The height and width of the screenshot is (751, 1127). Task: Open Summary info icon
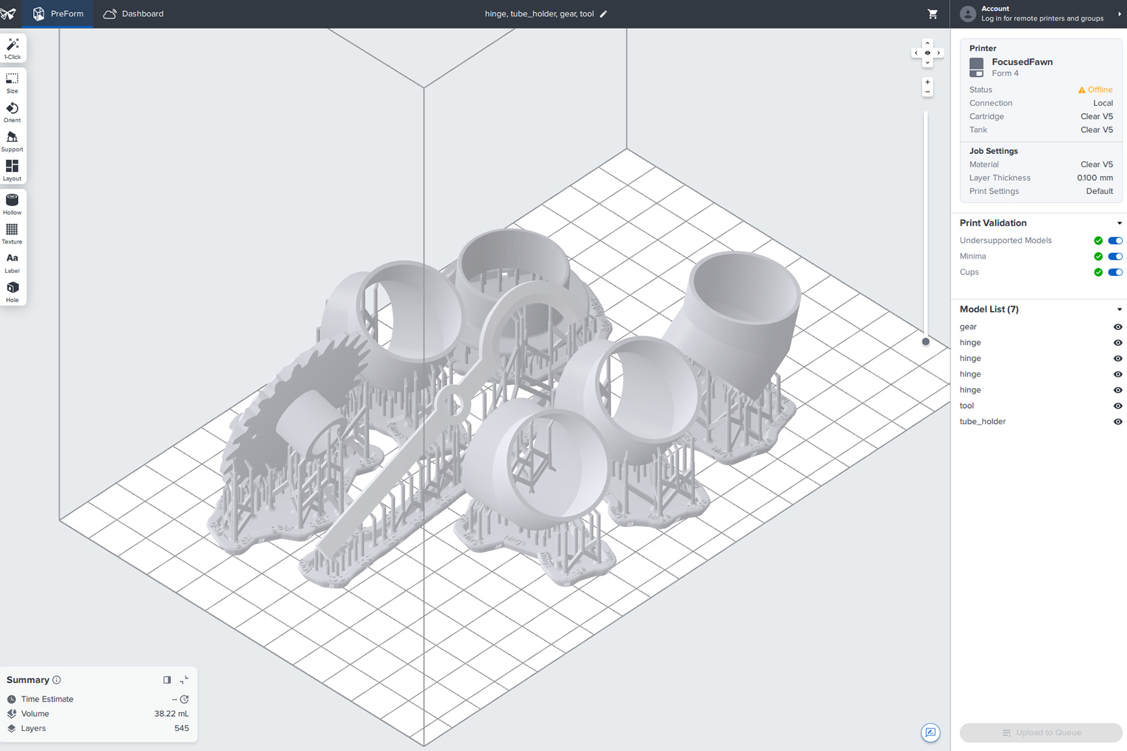point(56,680)
